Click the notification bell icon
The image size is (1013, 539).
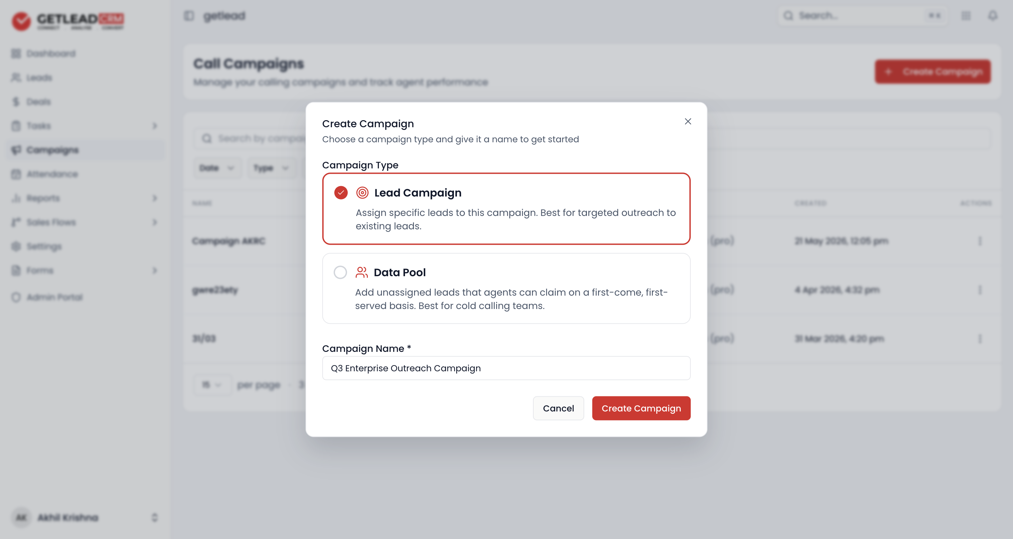(993, 16)
